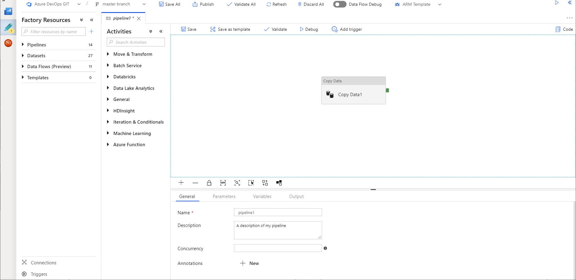Open the Author pencil sidebar icon
This screenshot has height=280, width=576.
pyautogui.click(x=8, y=27)
